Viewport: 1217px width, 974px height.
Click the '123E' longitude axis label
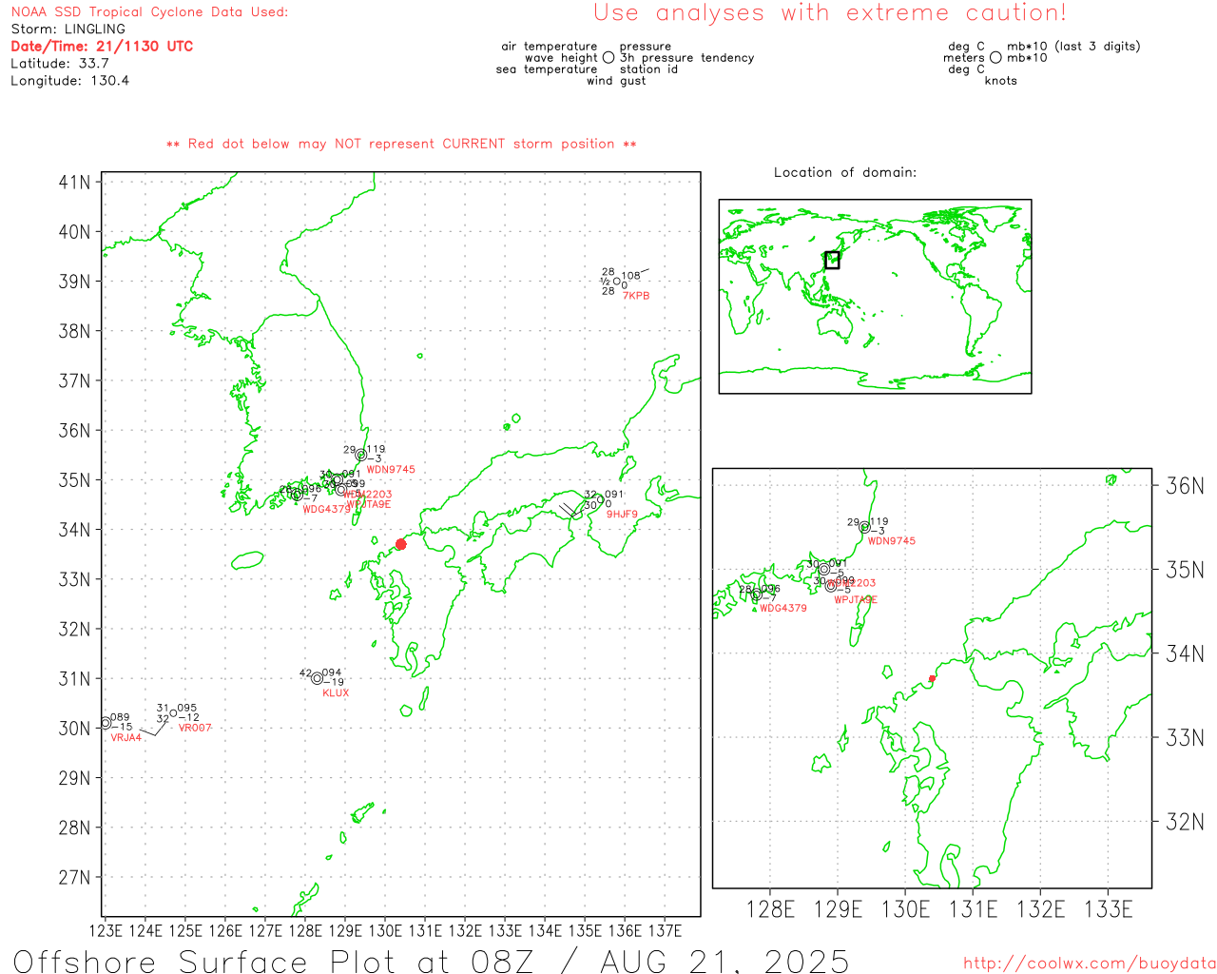click(x=106, y=930)
